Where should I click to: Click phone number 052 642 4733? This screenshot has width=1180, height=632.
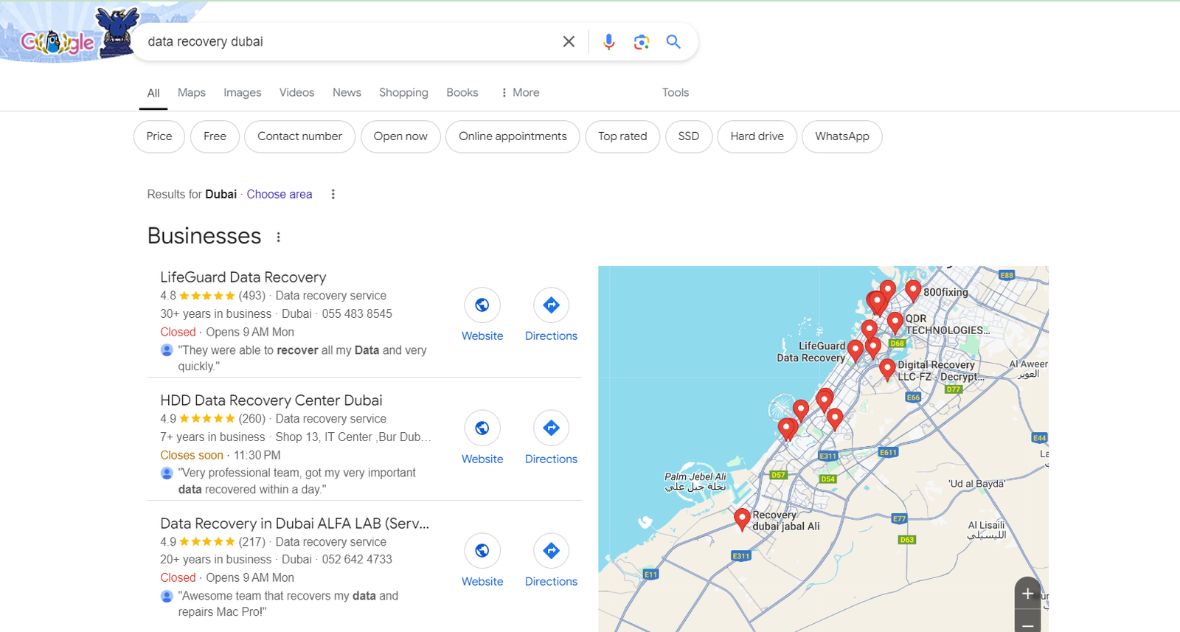coord(357,560)
